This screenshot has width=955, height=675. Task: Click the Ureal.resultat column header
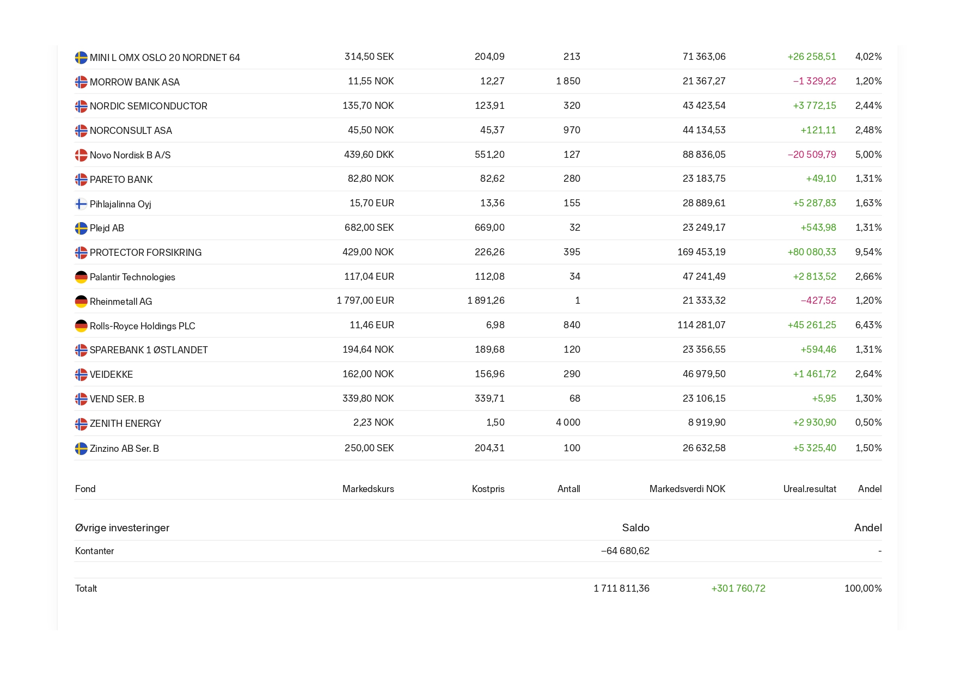[810, 489]
